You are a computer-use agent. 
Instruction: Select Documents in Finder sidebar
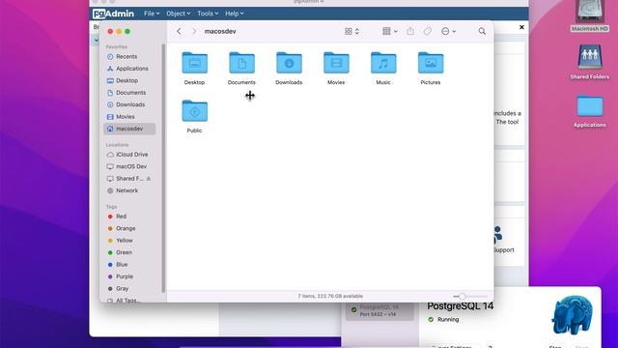click(x=130, y=93)
